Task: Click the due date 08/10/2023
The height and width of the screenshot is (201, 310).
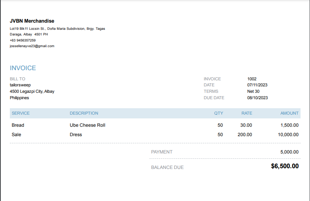Action: (257, 98)
